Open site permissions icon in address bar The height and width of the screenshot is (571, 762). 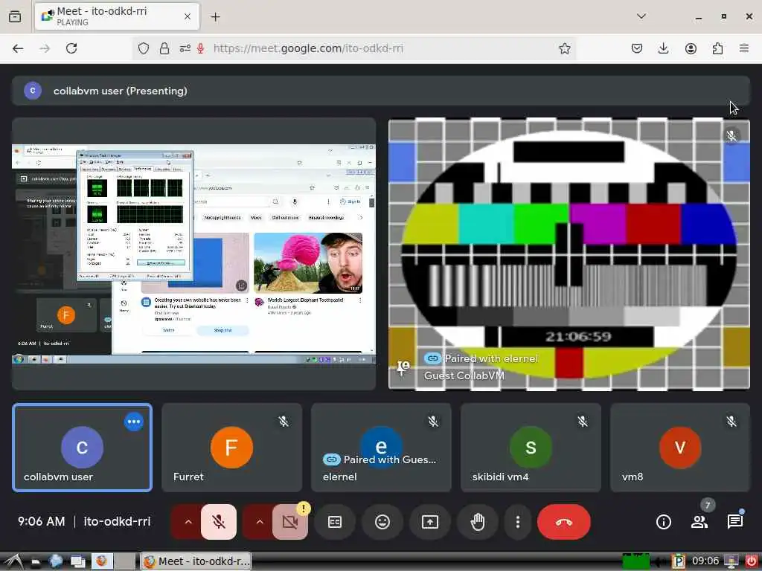pos(185,48)
